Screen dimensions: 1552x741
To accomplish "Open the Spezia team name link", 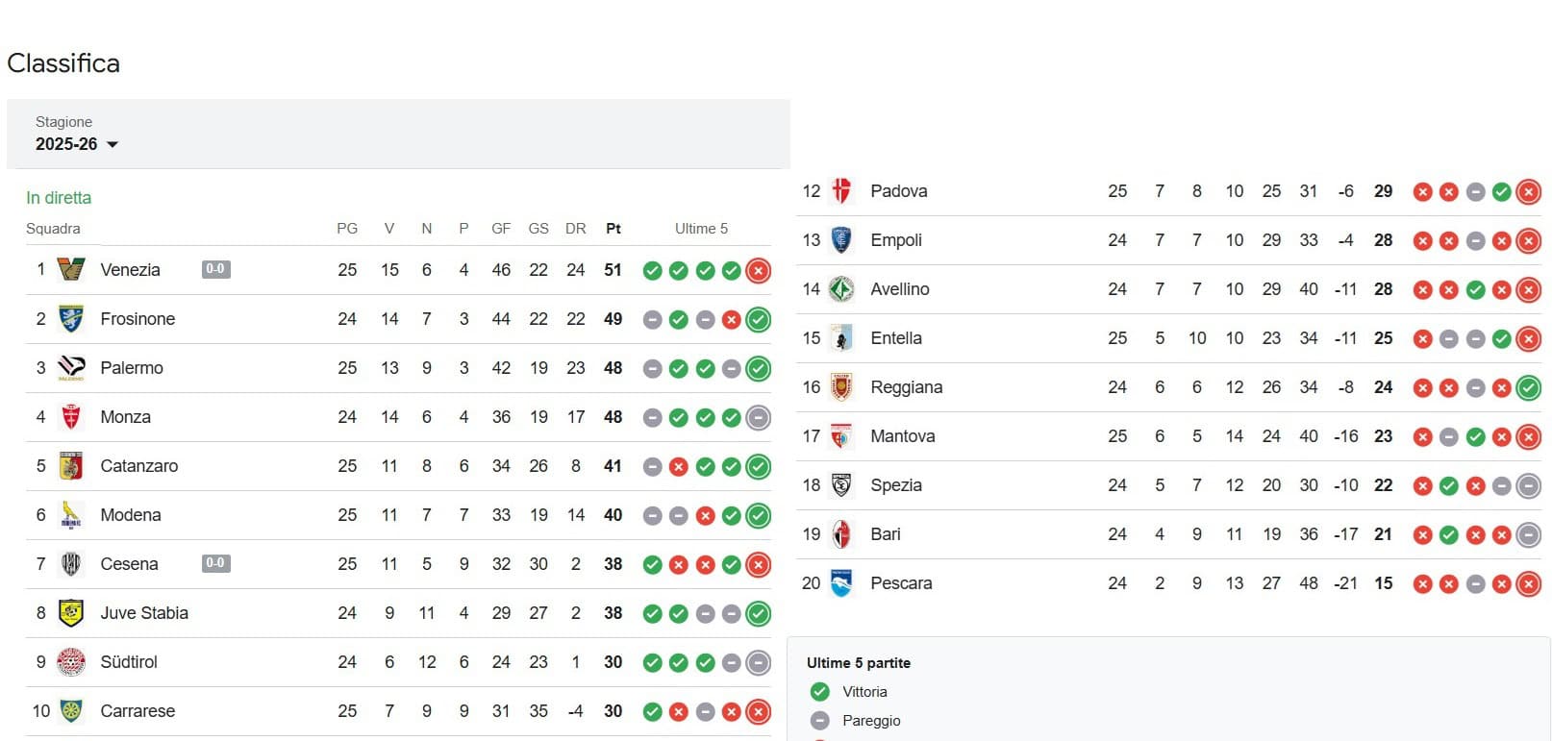I will (x=895, y=485).
